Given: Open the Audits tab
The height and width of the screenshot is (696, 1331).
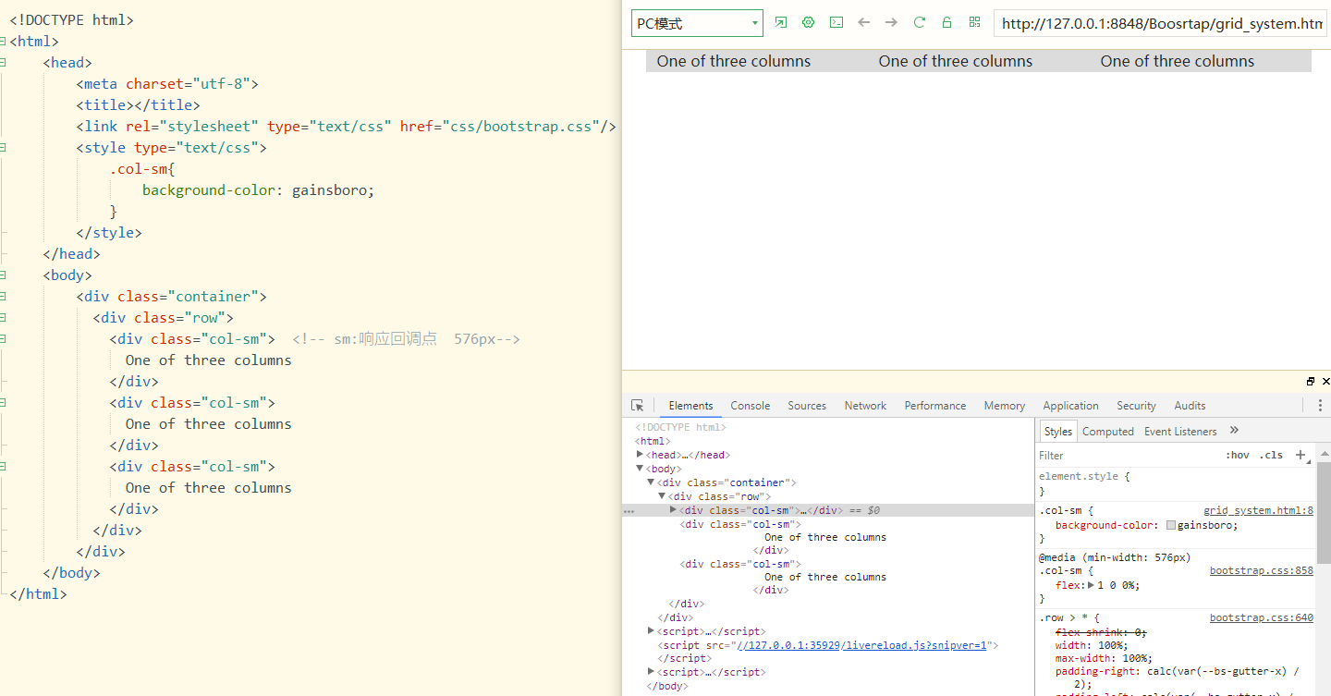Looking at the screenshot, I should [1190, 406].
